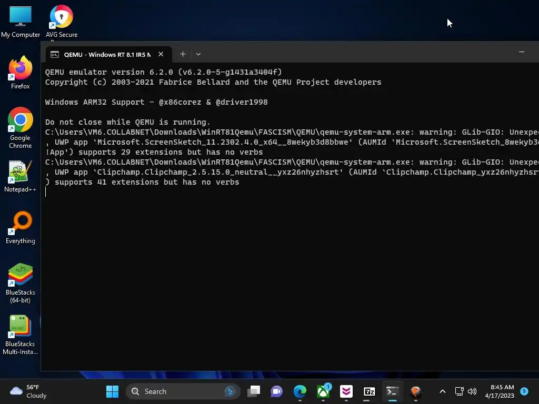Minimize the terminal window
The height and width of the screenshot is (404, 539).
[x=522, y=52]
